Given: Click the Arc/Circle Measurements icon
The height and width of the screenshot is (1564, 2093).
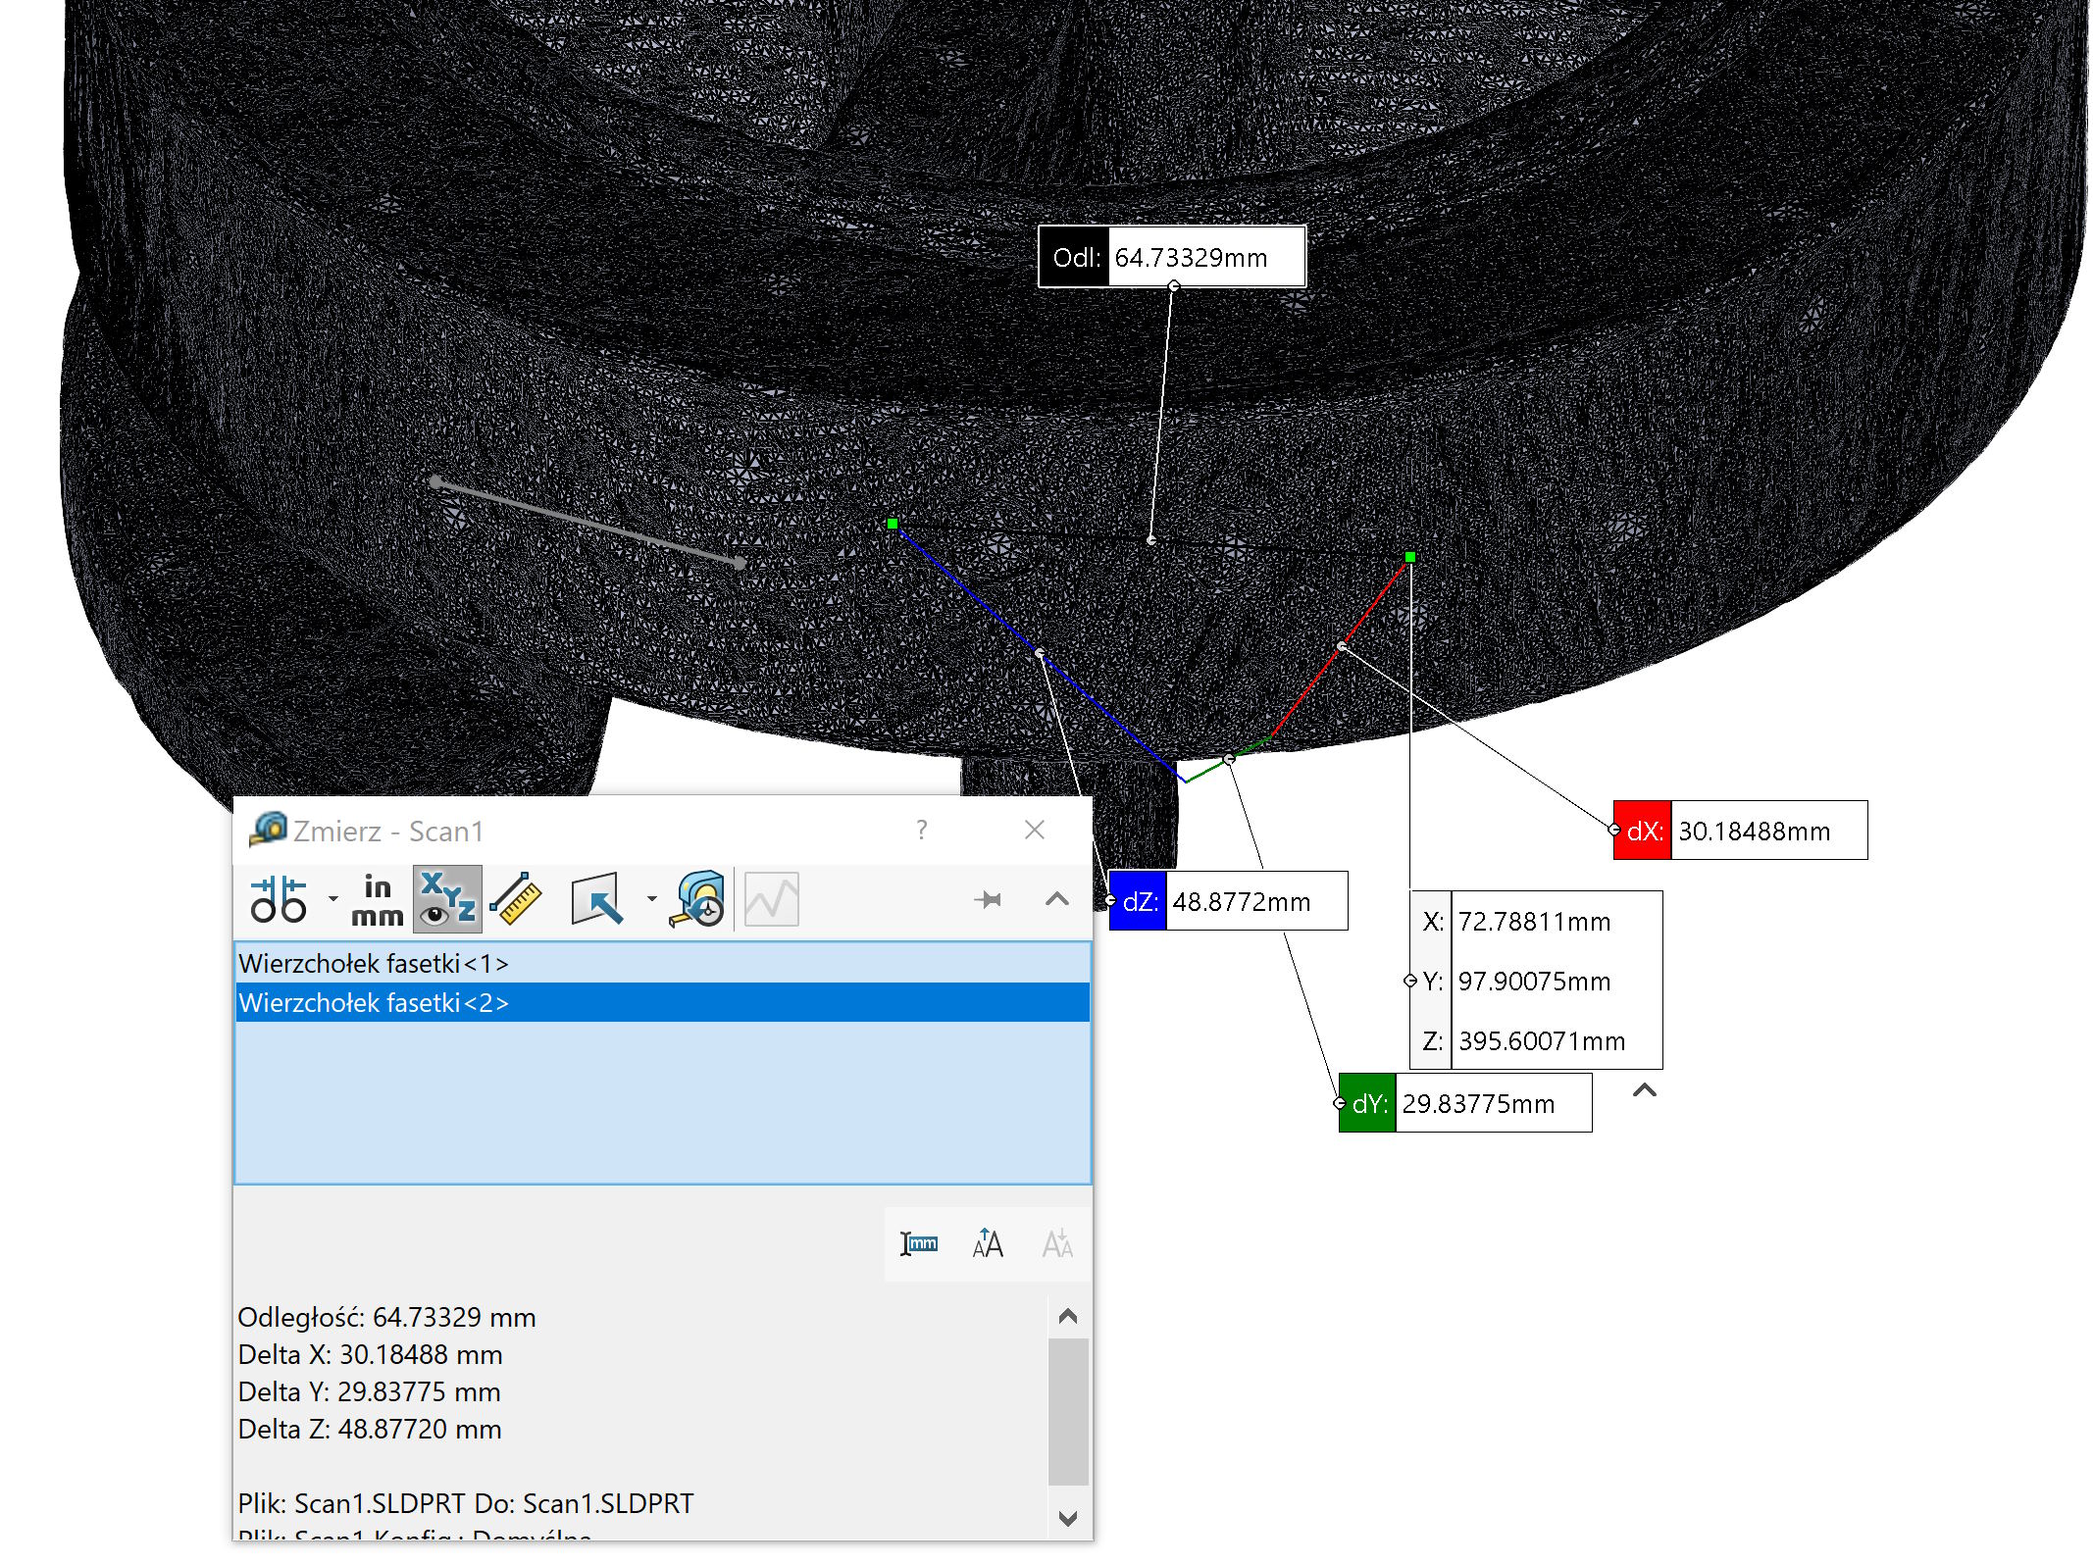Looking at the screenshot, I should click(x=279, y=898).
